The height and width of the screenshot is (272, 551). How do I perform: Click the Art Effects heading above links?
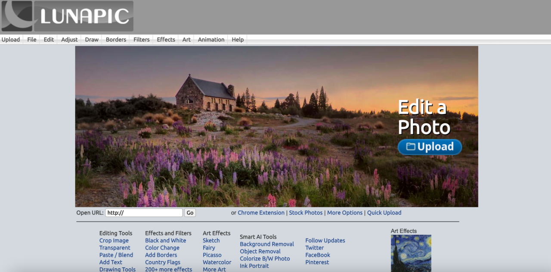217,233
